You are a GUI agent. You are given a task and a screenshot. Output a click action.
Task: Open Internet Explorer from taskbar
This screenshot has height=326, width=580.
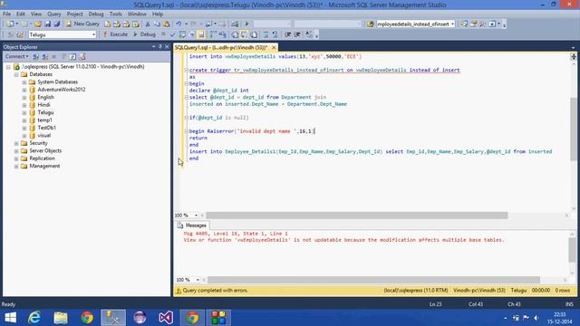tap(34, 318)
